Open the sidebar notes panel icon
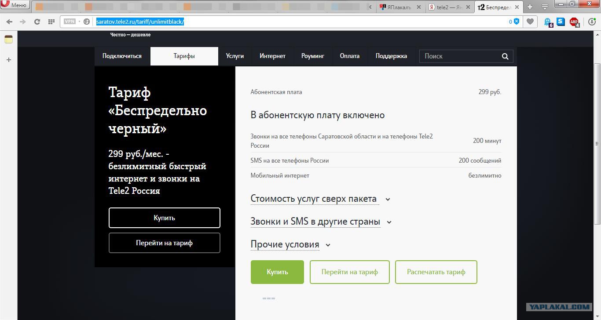Image resolution: width=601 pixels, height=320 pixels. tap(8, 39)
